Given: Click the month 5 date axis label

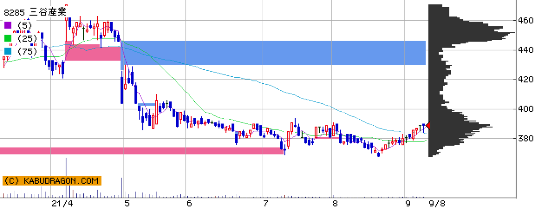Looking at the screenshot, I should click(127, 203).
